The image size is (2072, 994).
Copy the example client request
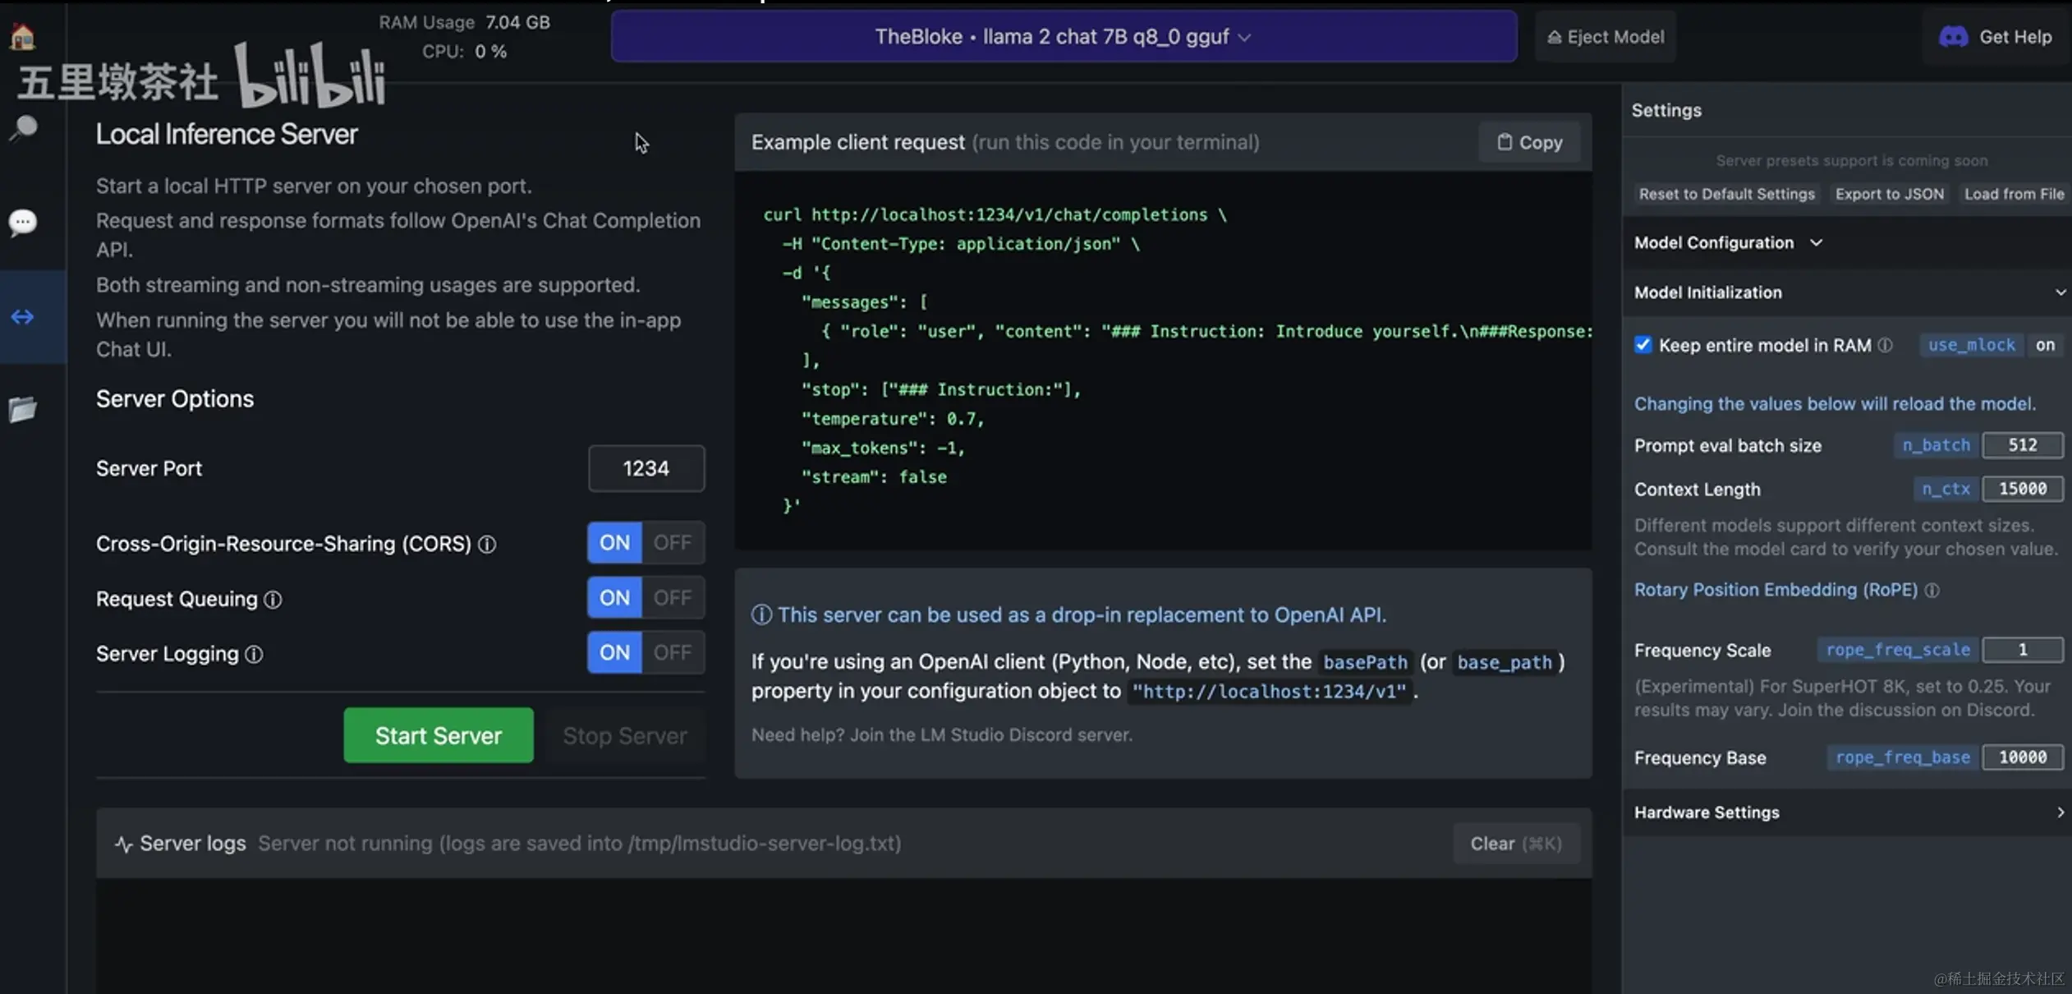point(1529,142)
